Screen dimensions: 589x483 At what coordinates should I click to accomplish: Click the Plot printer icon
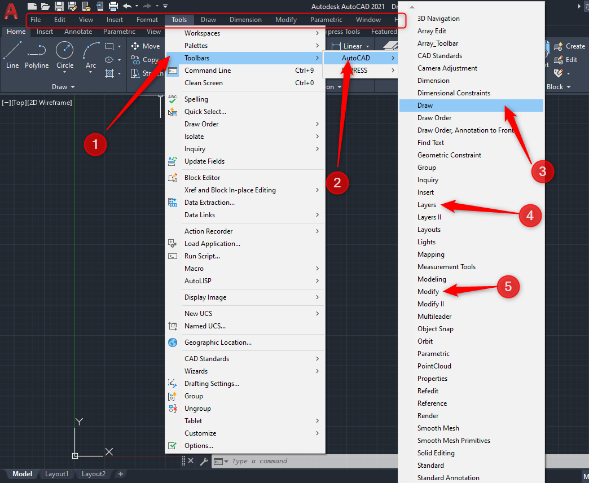(113, 6)
